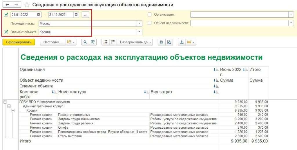Image resolution: width=297 pixels, height=150 pixels.
Task: Uncheck the period date range checkbox
Action: point(6,14)
